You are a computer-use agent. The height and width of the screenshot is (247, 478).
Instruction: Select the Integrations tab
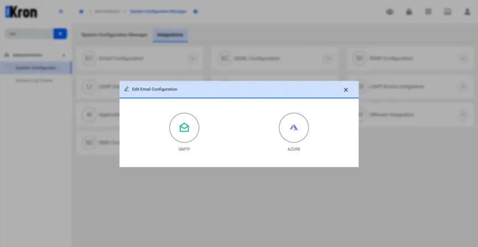point(170,35)
